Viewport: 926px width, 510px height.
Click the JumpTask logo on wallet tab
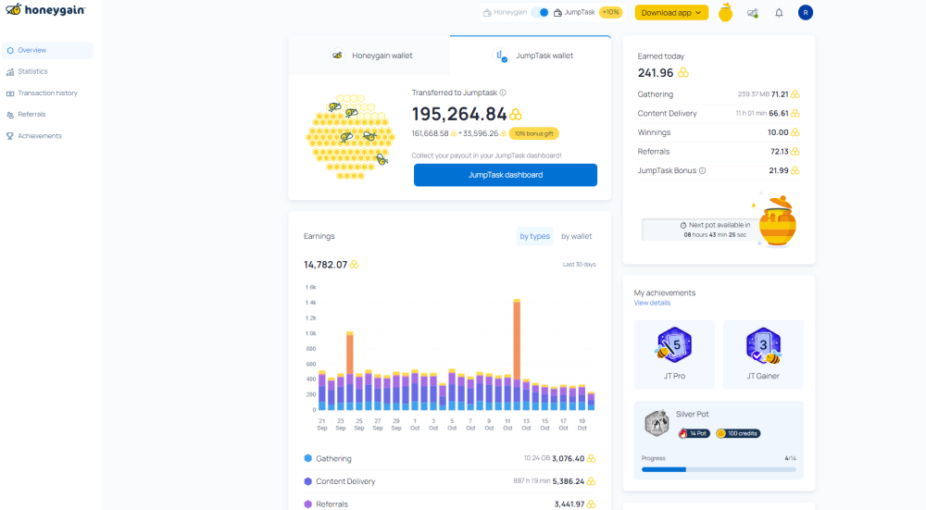[x=500, y=56]
